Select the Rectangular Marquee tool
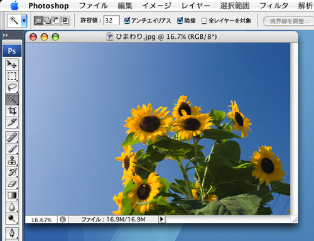 [x=12, y=76]
